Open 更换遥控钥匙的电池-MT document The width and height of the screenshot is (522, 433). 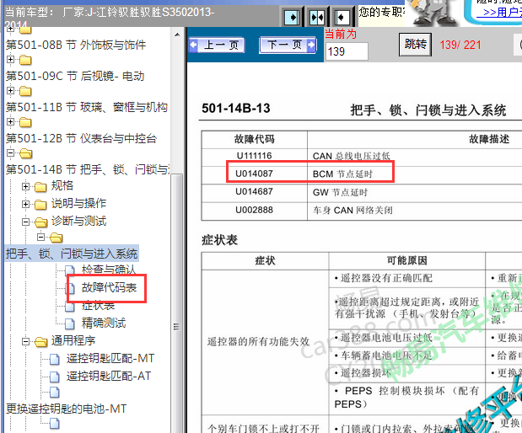[67, 409]
